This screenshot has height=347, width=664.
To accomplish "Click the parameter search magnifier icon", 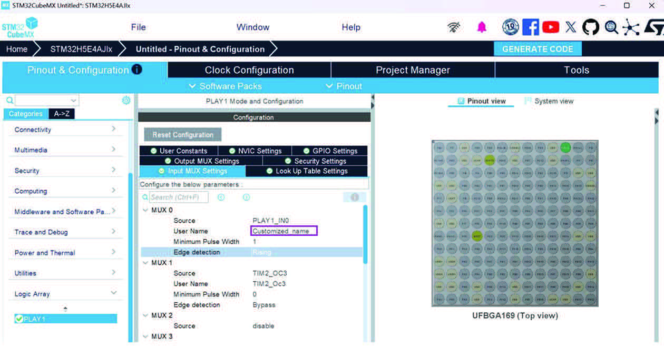I will click(x=145, y=197).
